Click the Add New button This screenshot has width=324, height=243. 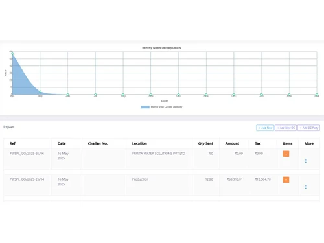(265, 128)
